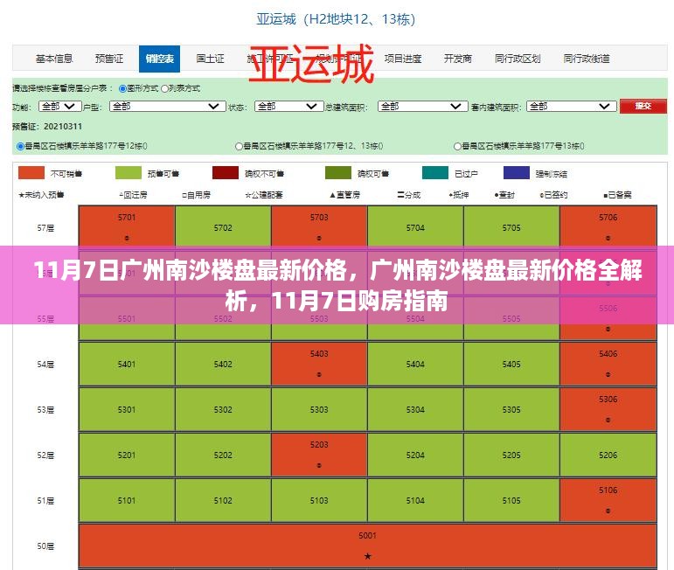The height and width of the screenshot is (570, 674).
Task: Open room cell 5702
Action: coord(223,226)
